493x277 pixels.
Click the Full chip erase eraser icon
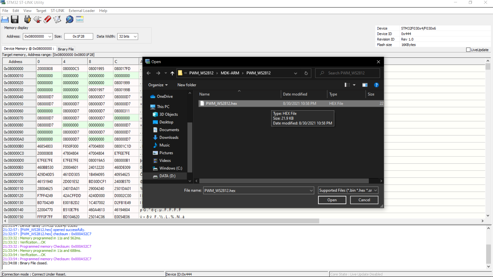coord(48,19)
